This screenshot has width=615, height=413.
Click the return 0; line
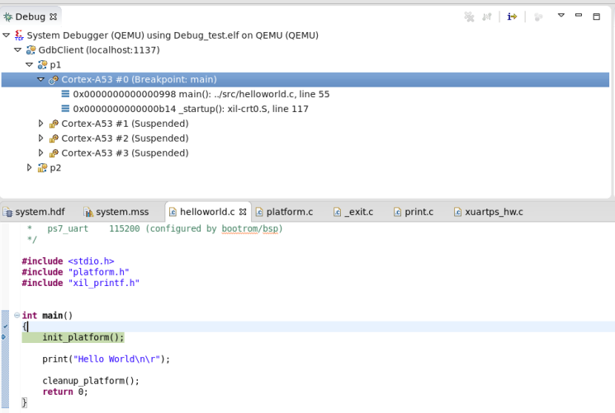(x=65, y=392)
